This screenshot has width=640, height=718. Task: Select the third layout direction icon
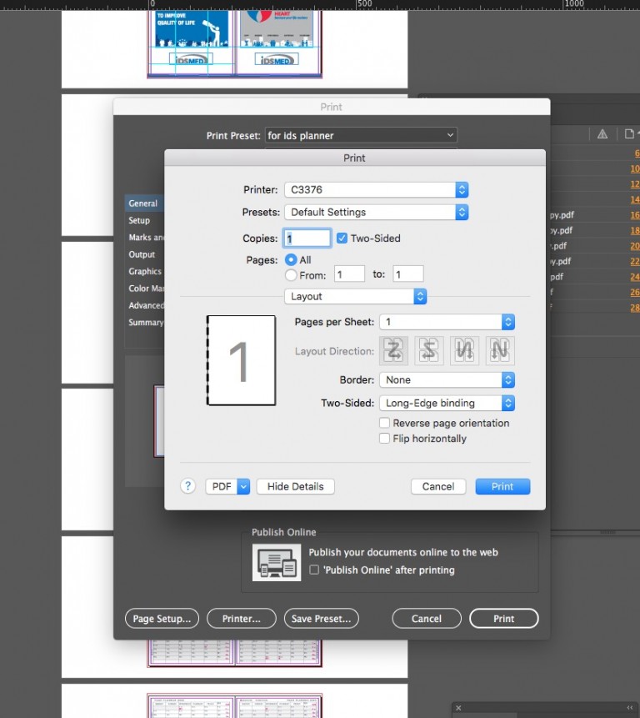pyautogui.click(x=464, y=351)
